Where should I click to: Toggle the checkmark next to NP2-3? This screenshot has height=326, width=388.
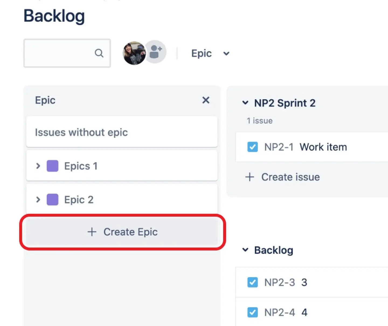pyautogui.click(x=252, y=282)
